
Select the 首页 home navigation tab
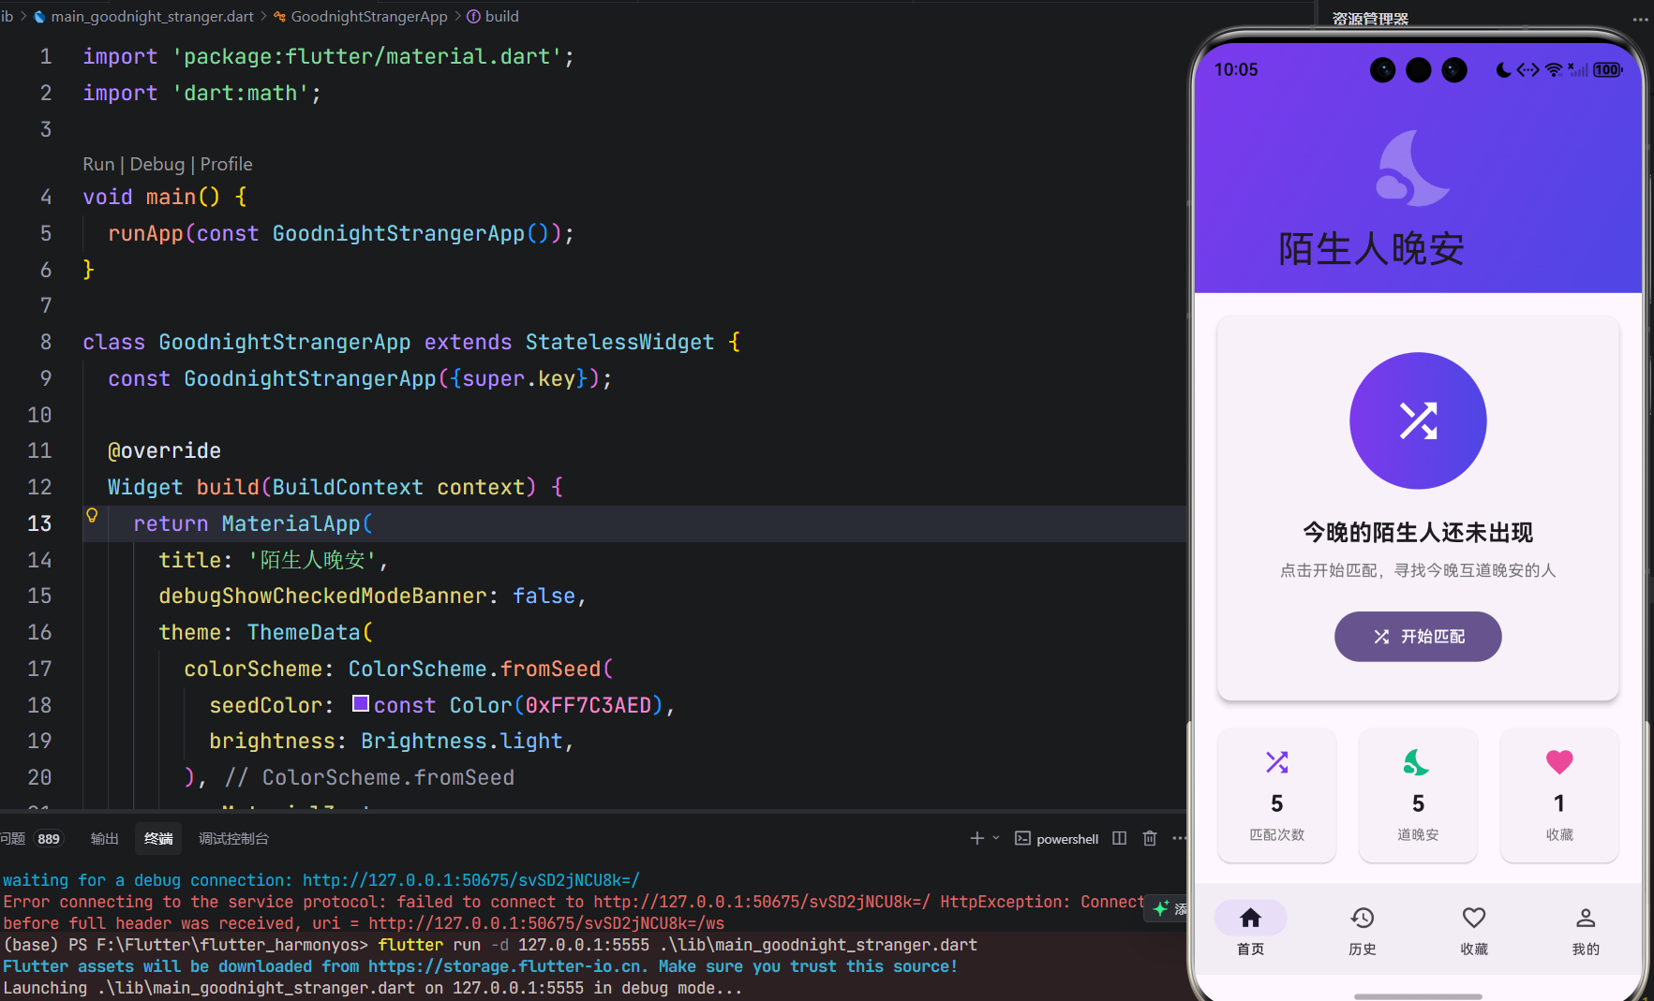click(1250, 930)
